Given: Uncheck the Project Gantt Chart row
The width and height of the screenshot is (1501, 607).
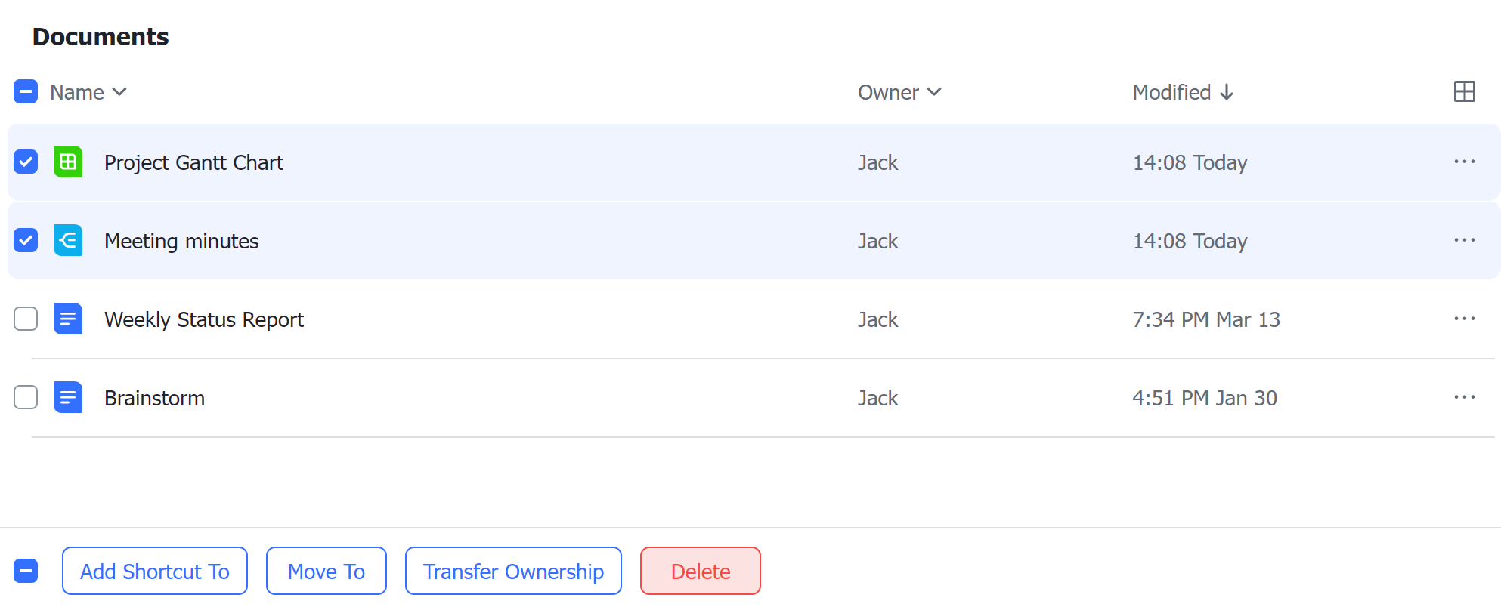Looking at the screenshot, I should click(x=25, y=162).
